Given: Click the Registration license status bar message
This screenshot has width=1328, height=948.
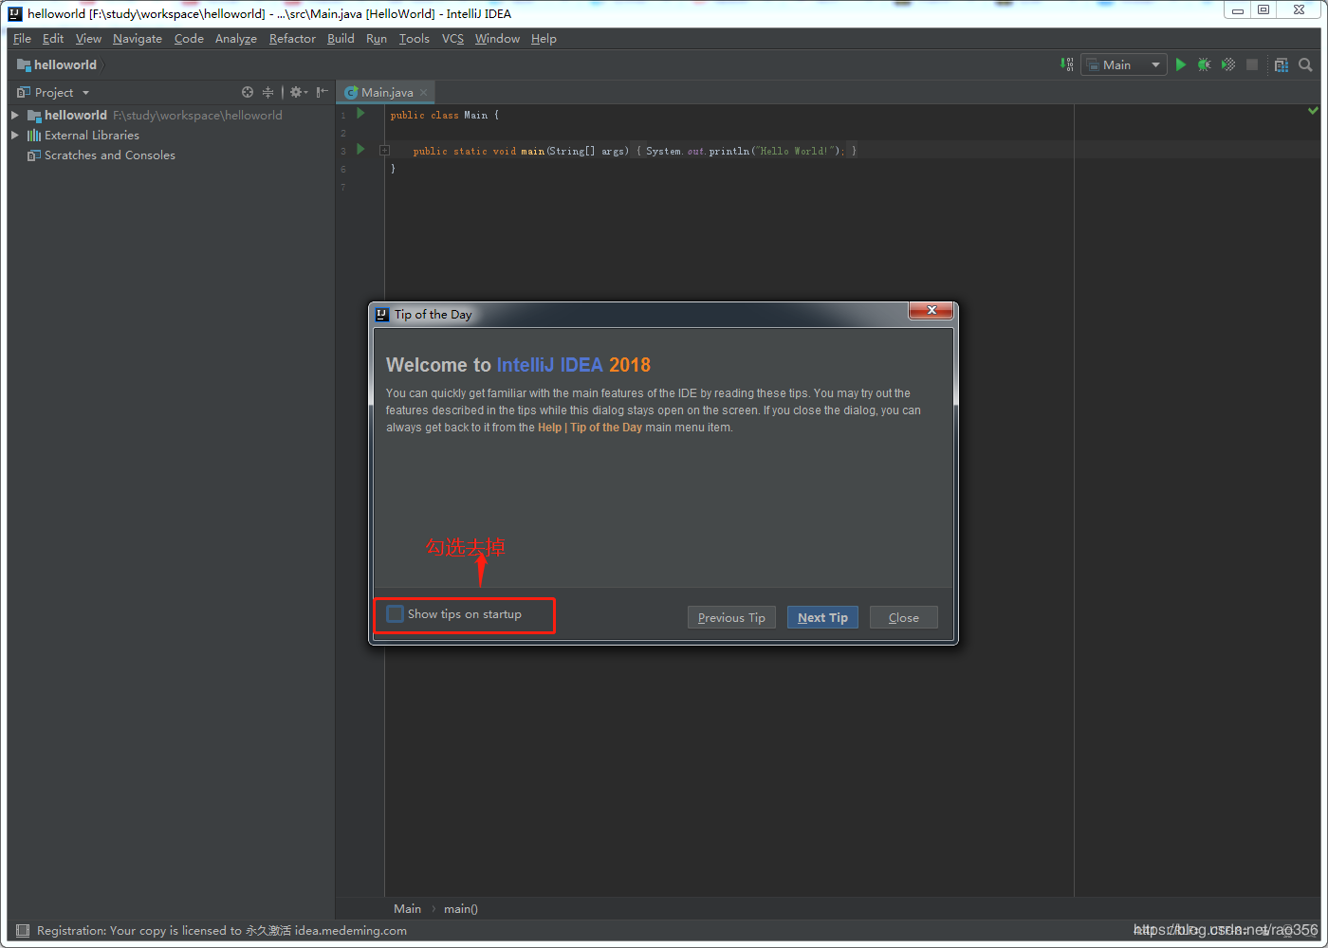Looking at the screenshot, I should click(222, 931).
